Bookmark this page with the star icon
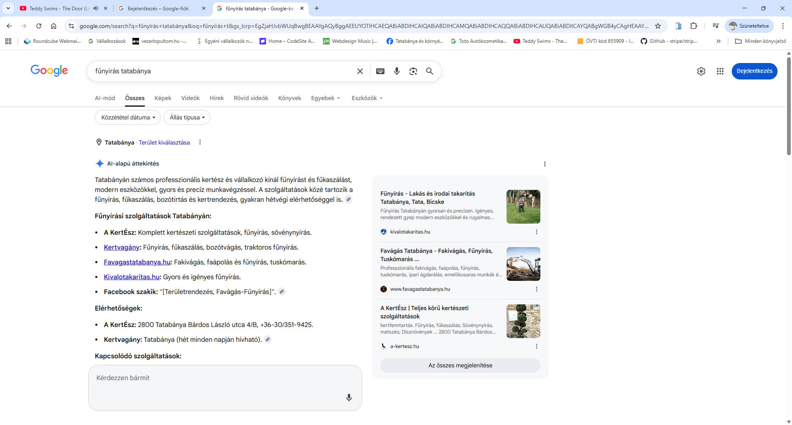This screenshot has height=425, width=792. coord(658,26)
